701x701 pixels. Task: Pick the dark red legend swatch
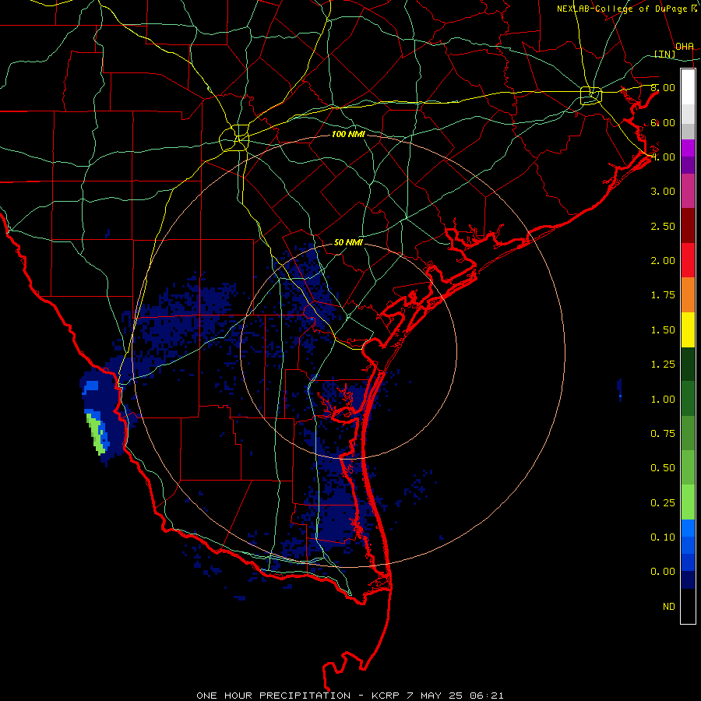(x=688, y=225)
